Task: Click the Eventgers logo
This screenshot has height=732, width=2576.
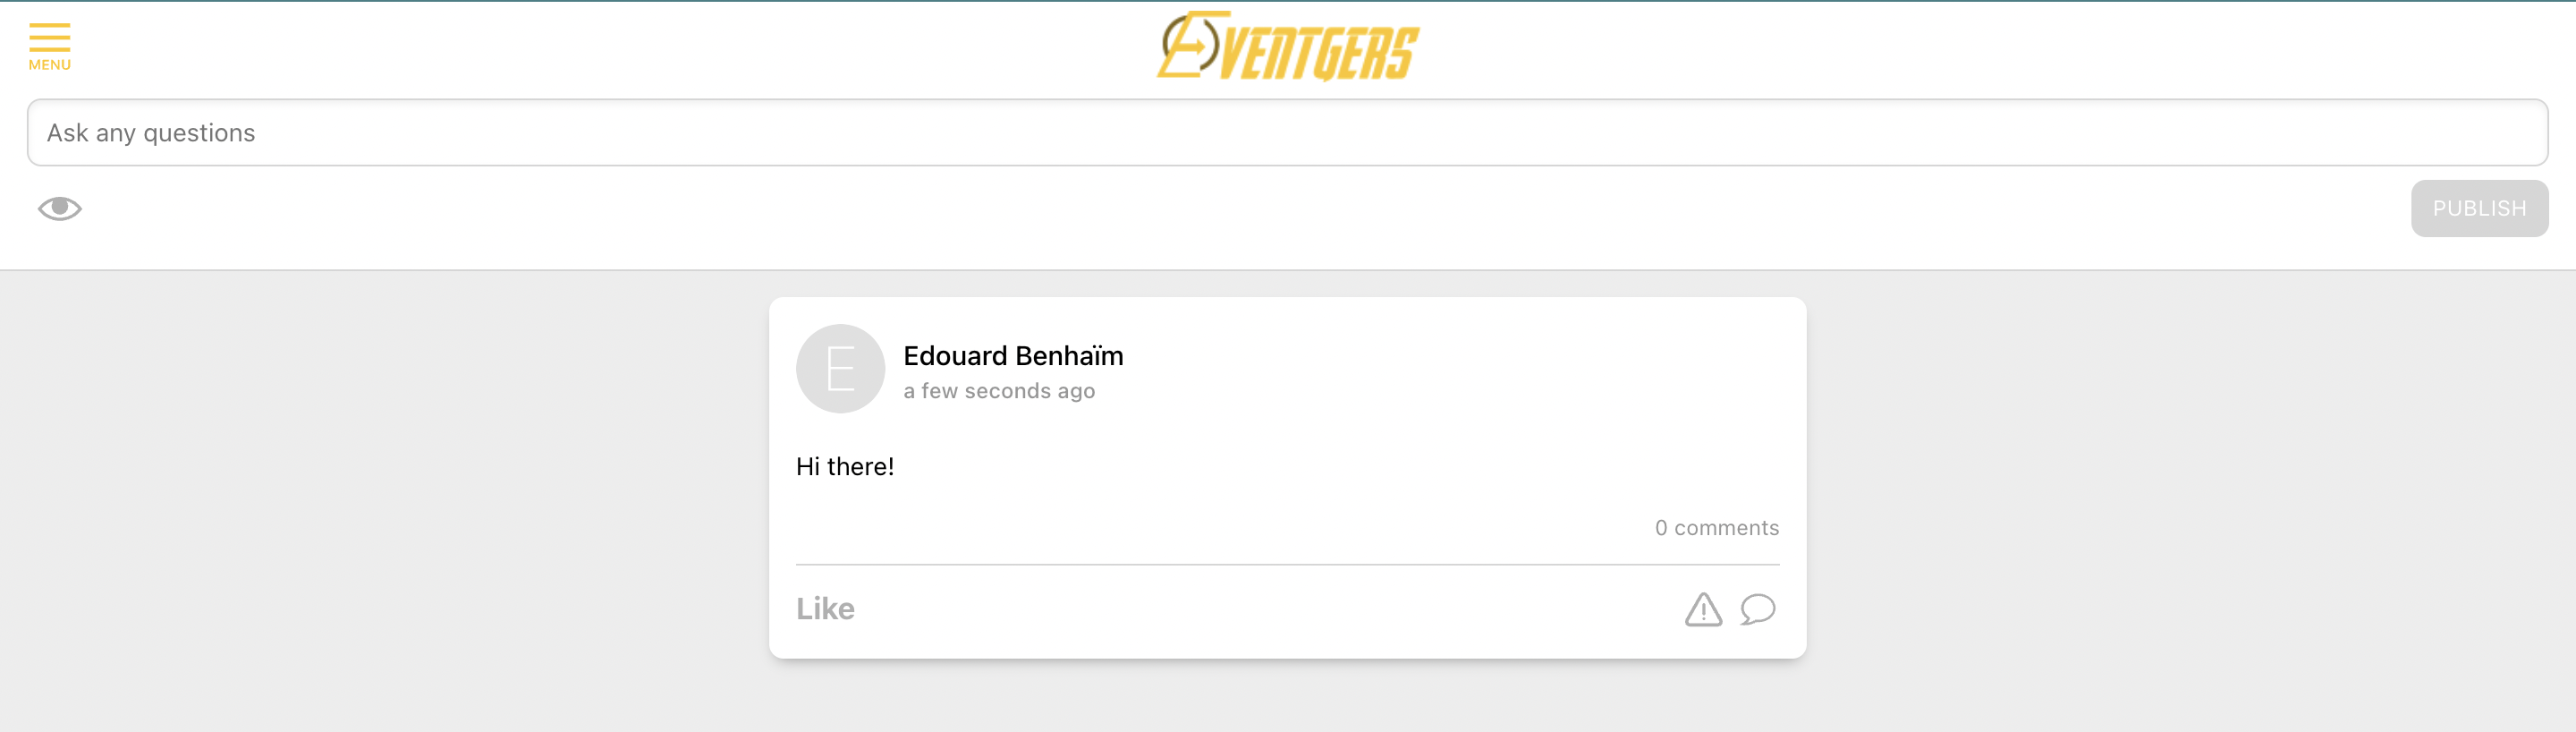Action: pos(1288,46)
